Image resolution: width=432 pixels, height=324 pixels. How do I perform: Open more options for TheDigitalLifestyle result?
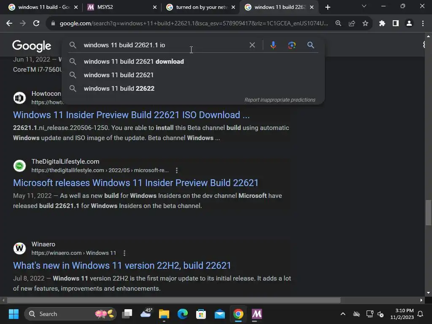click(177, 170)
